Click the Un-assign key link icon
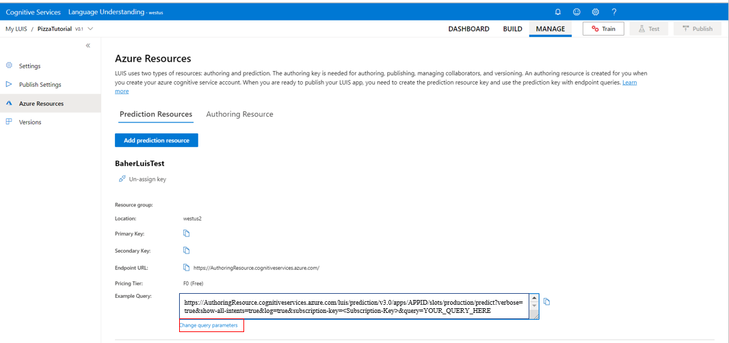Screen dimensions: 729x343 pyautogui.click(x=122, y=179)
